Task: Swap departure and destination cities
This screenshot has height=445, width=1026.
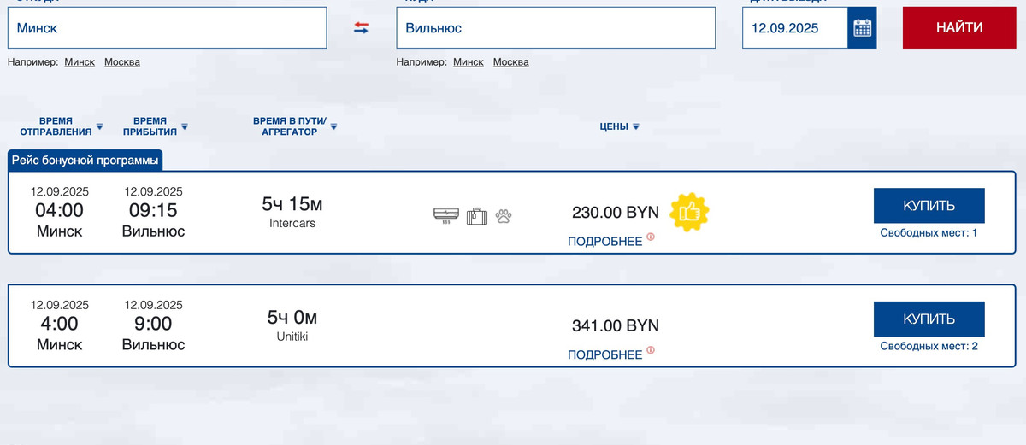Action: pos(361,28)
